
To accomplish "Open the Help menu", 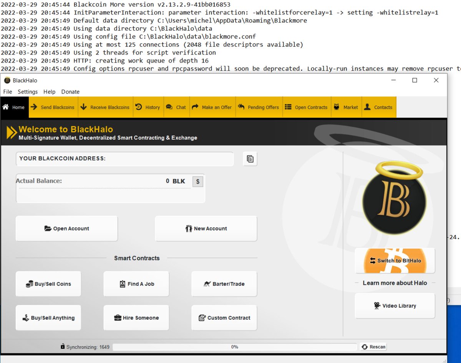I will click(x=49, y=92).
